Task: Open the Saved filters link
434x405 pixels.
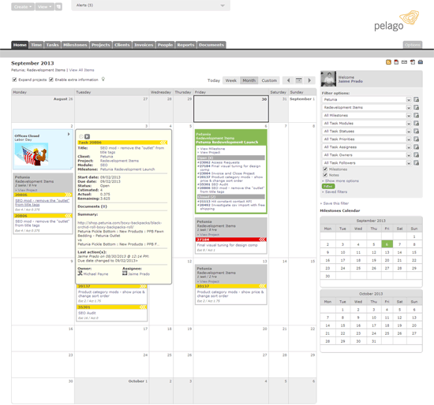Action: tap(336, 191)
